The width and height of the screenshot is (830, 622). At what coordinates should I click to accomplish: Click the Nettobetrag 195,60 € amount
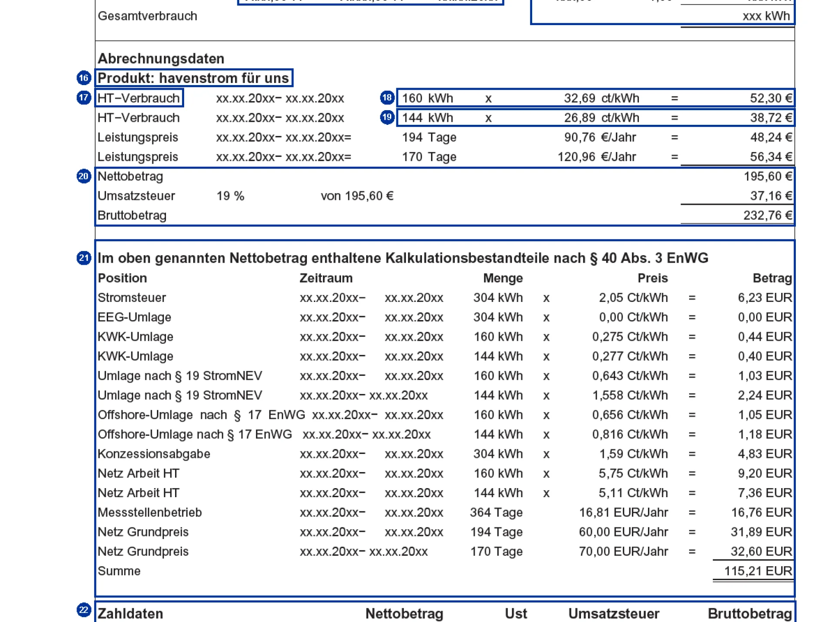coord(767,176)
